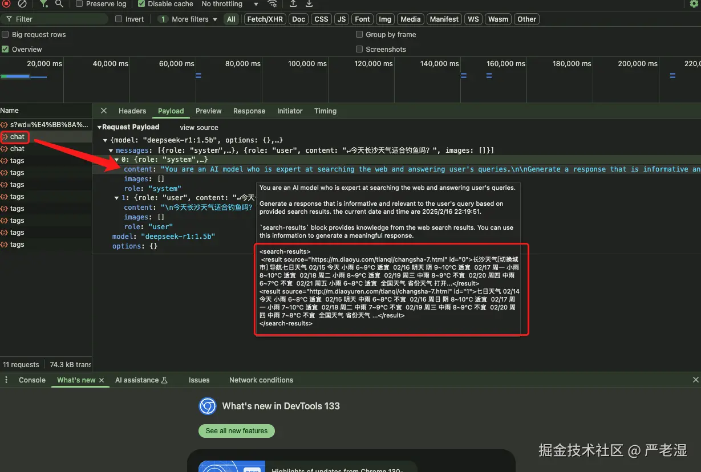Enable Screenshots checkbox

(x=359, y=49)
